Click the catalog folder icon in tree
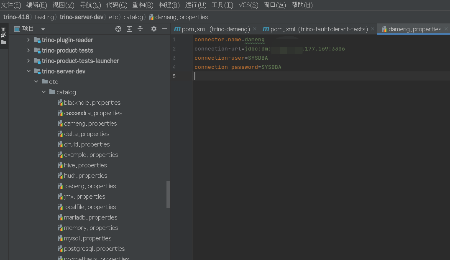 [x=52, y=92]
